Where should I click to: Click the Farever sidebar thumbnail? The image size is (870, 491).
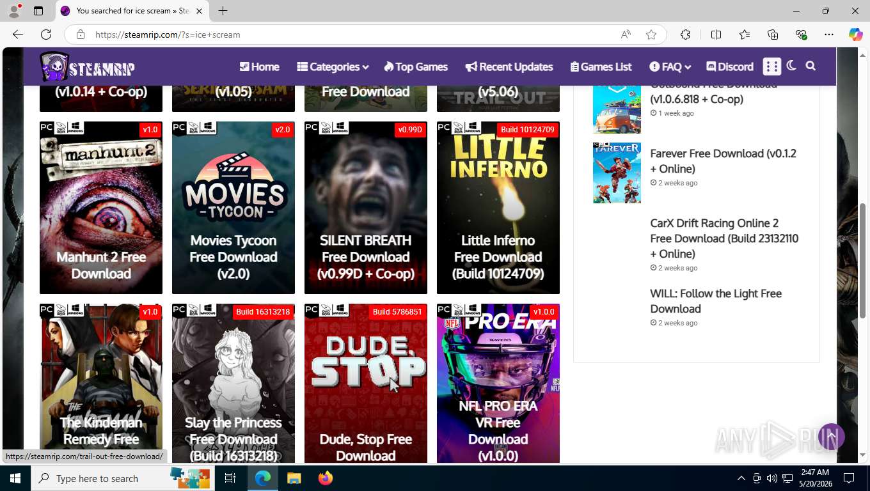(617, 173)
